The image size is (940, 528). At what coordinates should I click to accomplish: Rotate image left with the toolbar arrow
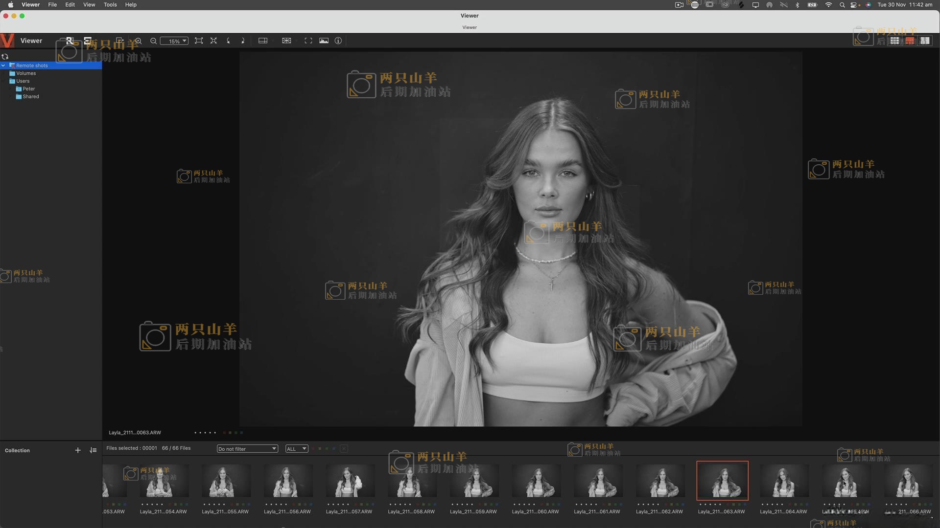coord(228,41)
